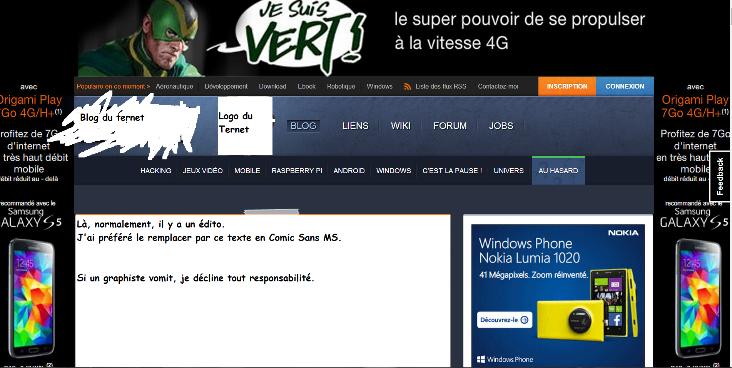The width and height of the screenshot is (732, 368).
Task: Go to the Download topic
Action: (x=272, y=87)
